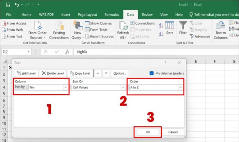Open Customize Quick Access Toolbar dropdown

click(38, 4)
